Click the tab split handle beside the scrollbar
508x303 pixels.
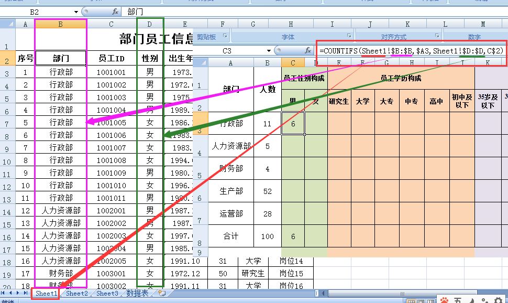click(316, 293)
